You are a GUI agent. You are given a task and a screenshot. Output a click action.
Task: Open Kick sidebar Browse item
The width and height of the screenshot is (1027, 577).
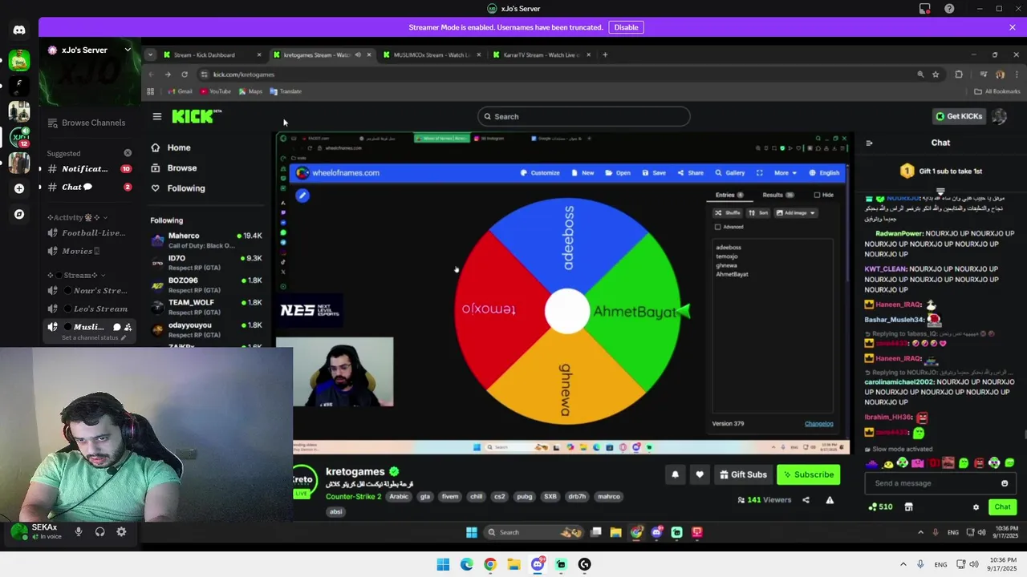coord(182,167)
